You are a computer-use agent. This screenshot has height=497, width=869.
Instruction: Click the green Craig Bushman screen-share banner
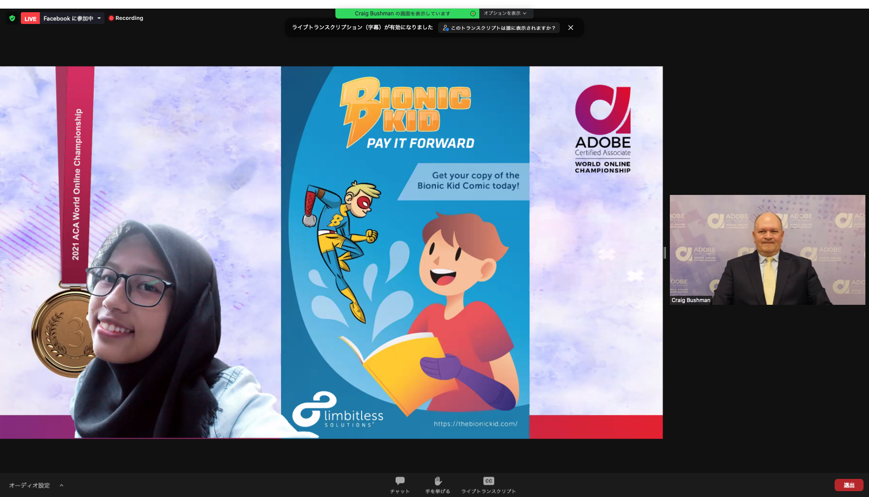coord(407,14)
